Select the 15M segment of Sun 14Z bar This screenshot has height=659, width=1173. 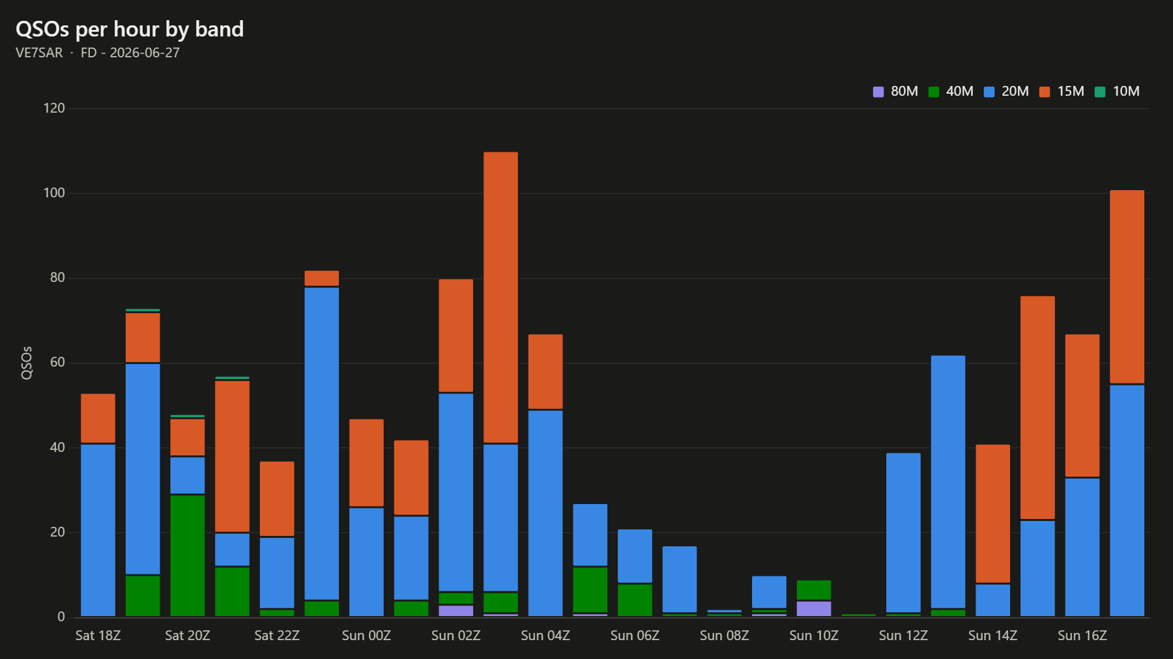pos(993,514)
